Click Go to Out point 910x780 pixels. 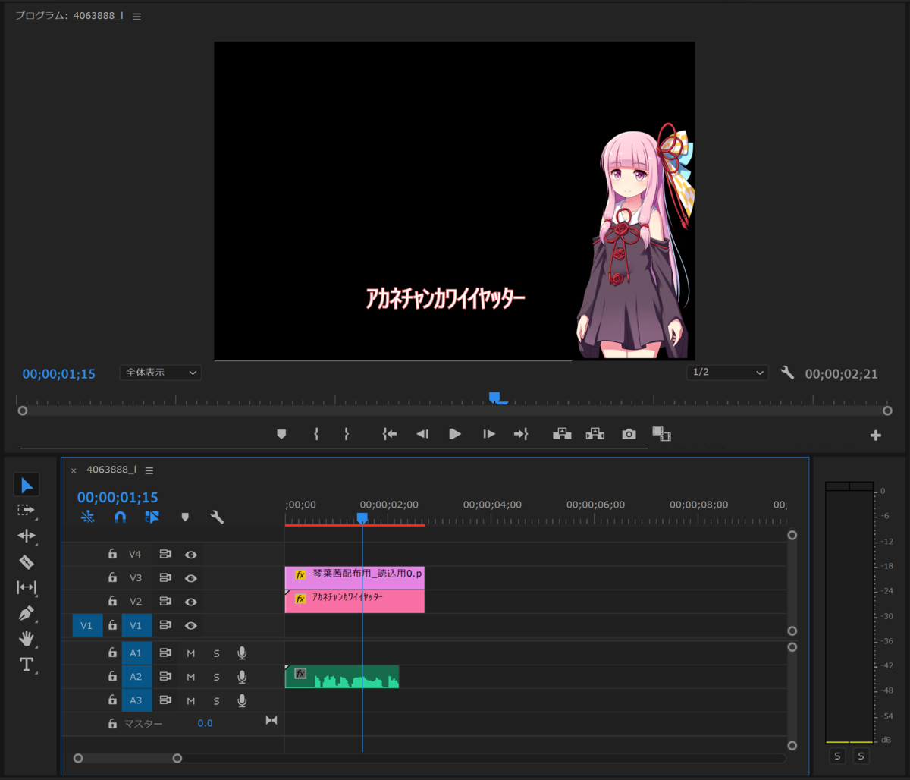[521, 434]
